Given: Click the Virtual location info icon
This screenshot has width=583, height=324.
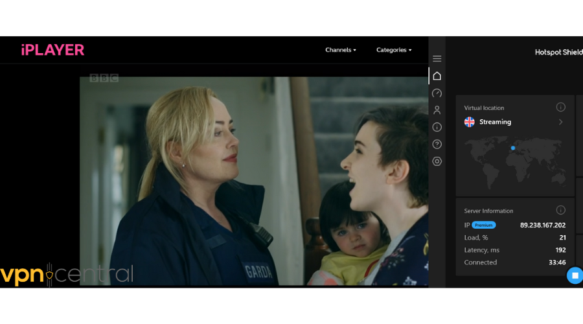Looking at the screenshot, I should tap(561, 107).
